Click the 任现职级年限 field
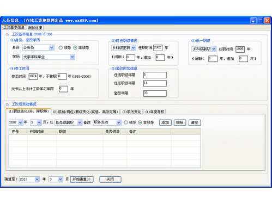Viewport: 272px width, 204px height. coord(155,75)
